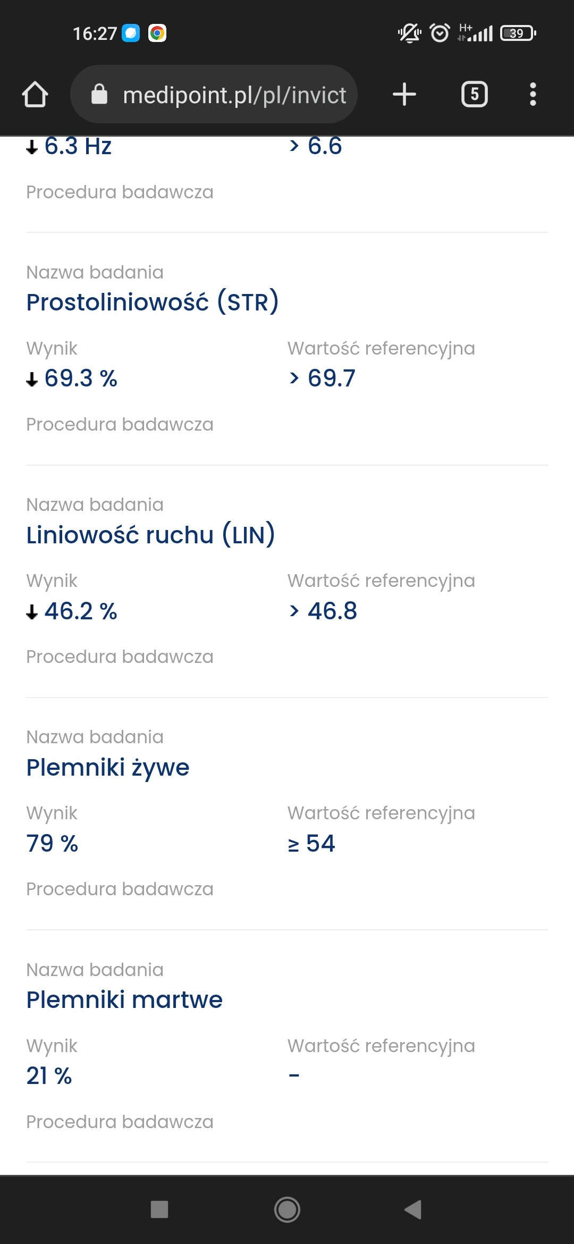The height and width of the screenshot is (1244, 574).
Task: Tap the Chrome home icon
Action: tap(35, 95)
